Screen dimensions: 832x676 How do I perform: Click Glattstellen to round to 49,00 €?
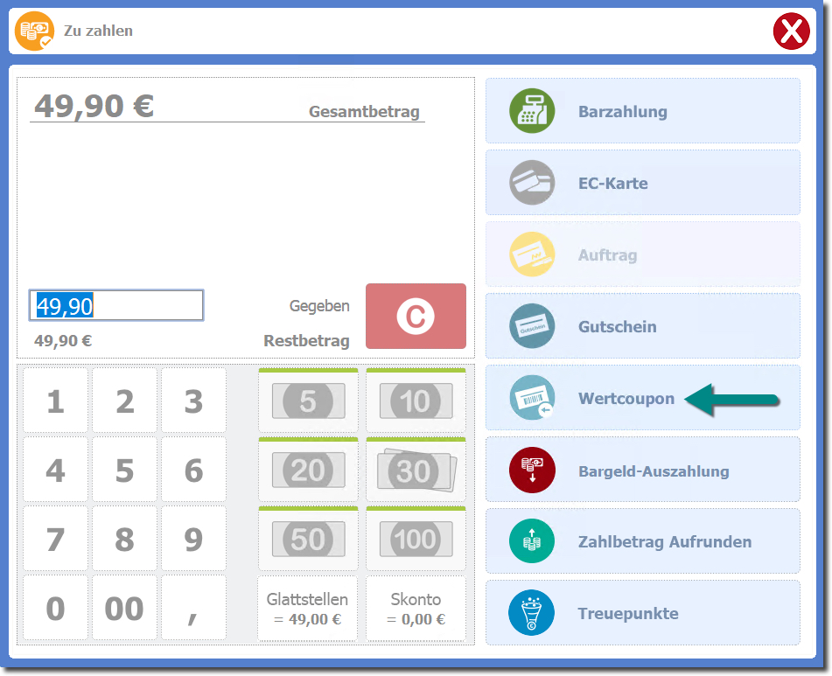click(x=308, y=609)
